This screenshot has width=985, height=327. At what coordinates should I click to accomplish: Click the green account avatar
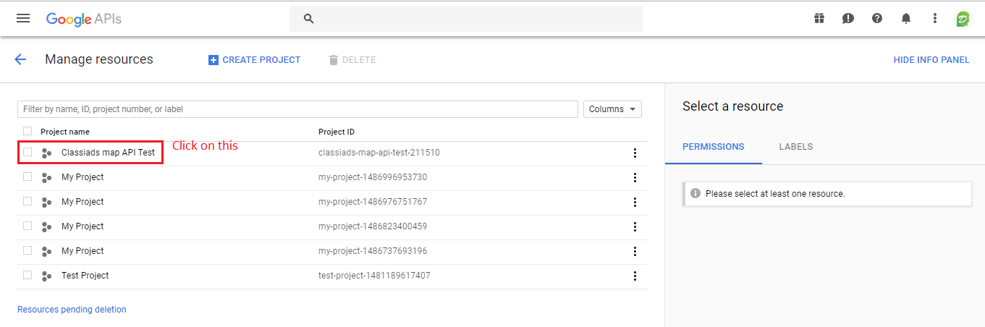pyautogui.click(x=963, y=19)
